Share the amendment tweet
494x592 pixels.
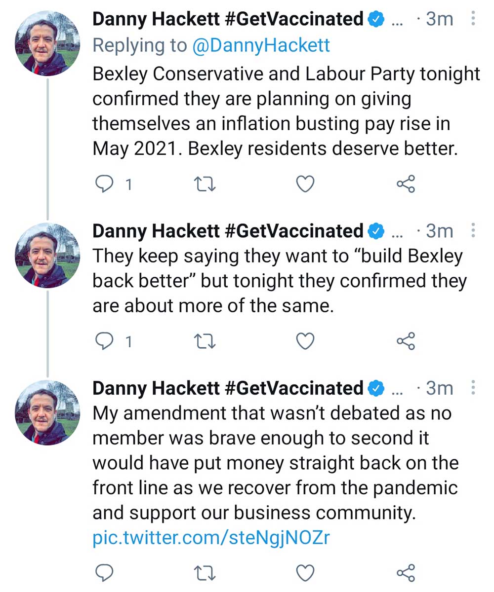(x=406, y=572)
